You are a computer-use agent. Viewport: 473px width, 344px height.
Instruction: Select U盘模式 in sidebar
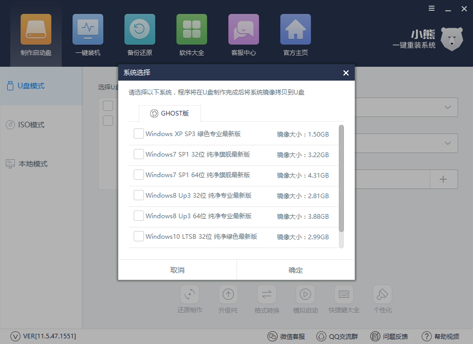(41, 86)
